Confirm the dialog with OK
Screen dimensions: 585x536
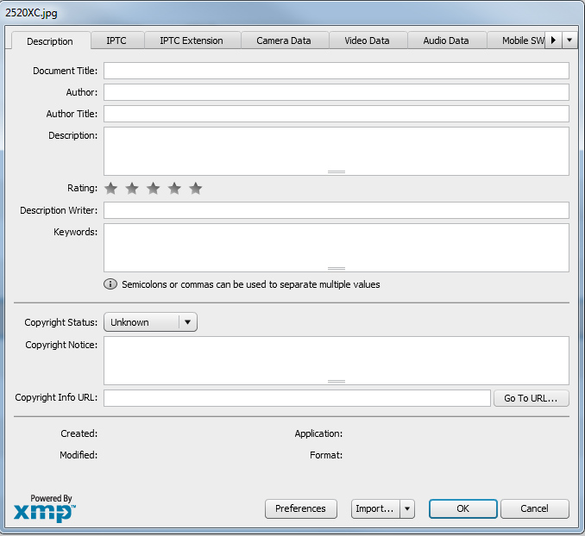[462, 509]
